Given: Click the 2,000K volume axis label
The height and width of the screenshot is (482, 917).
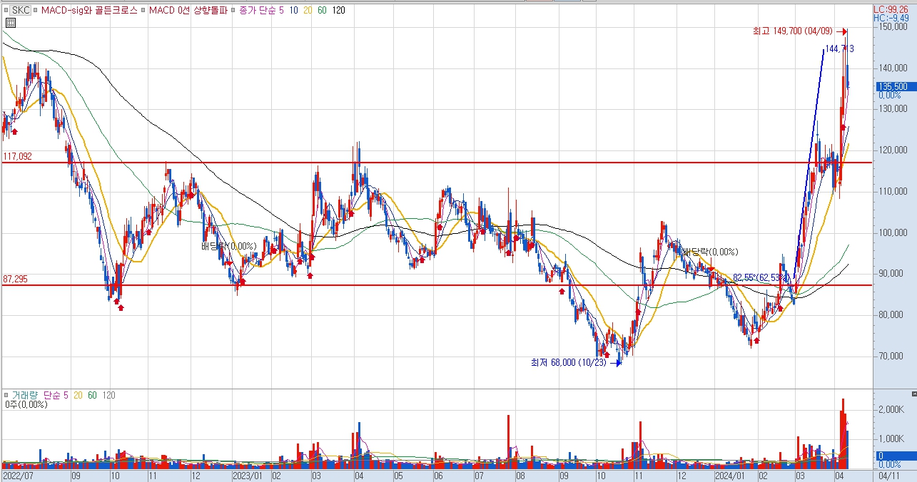Looking at the screenshot, I should coord(892,411).
